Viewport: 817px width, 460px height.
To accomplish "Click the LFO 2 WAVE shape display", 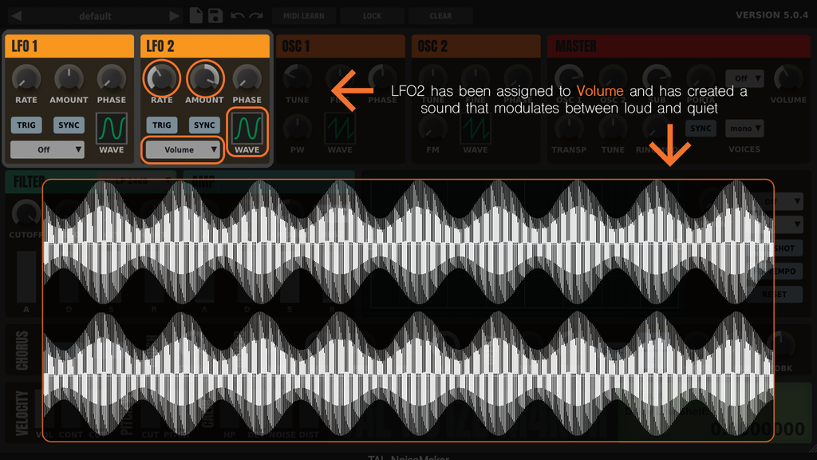I will [x=247, y=129].
